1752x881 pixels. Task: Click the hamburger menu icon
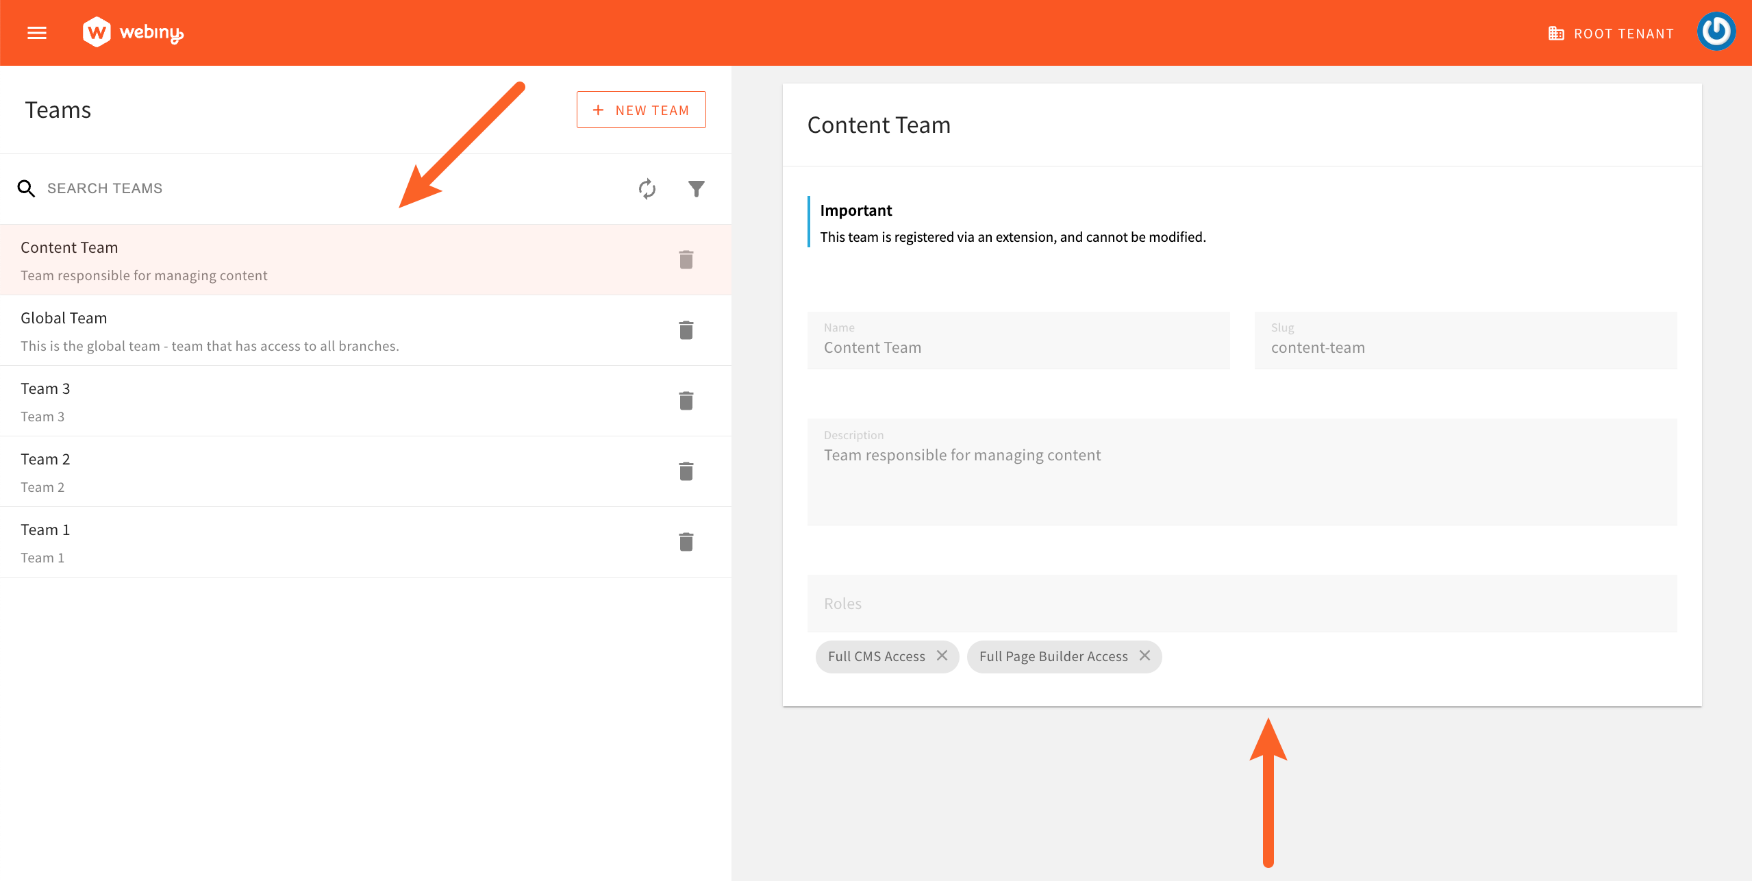click(x=38, y=32)
